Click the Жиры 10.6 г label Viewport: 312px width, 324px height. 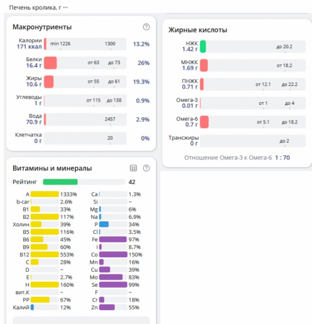(x=34, y=81)
